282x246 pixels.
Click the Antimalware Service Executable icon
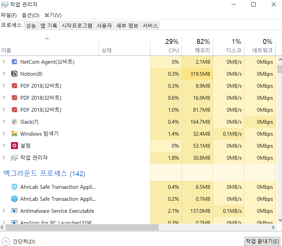[14, 211]
